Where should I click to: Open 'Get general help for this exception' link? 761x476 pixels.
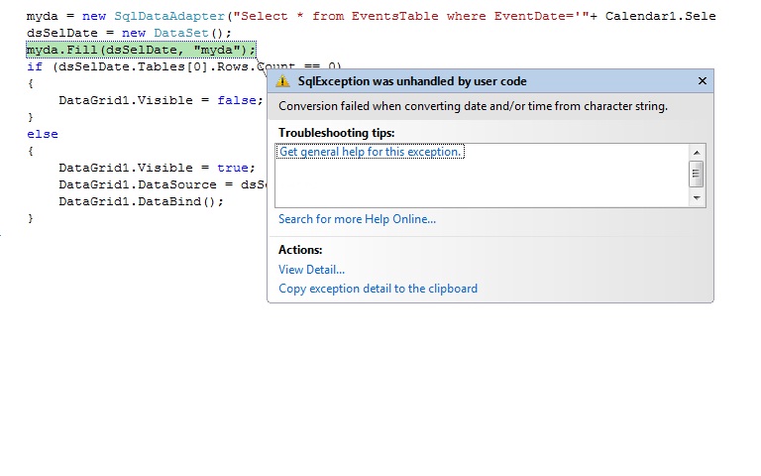tap(371, 152)
